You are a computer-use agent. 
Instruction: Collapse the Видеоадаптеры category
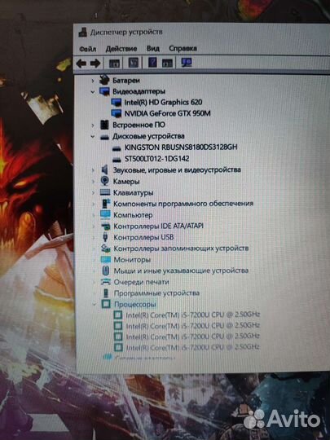tap(93, 91)
